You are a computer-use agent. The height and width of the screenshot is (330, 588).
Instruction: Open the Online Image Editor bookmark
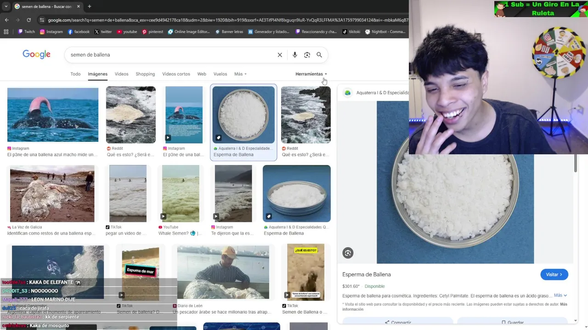[188, 32]
